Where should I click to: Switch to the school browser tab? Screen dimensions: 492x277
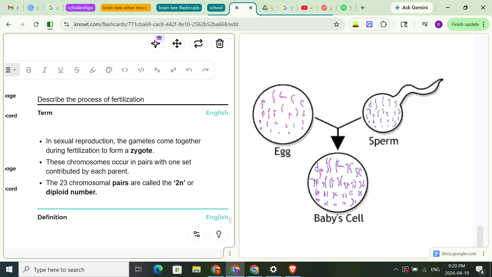pyautogui.click(x=216, y=8)
